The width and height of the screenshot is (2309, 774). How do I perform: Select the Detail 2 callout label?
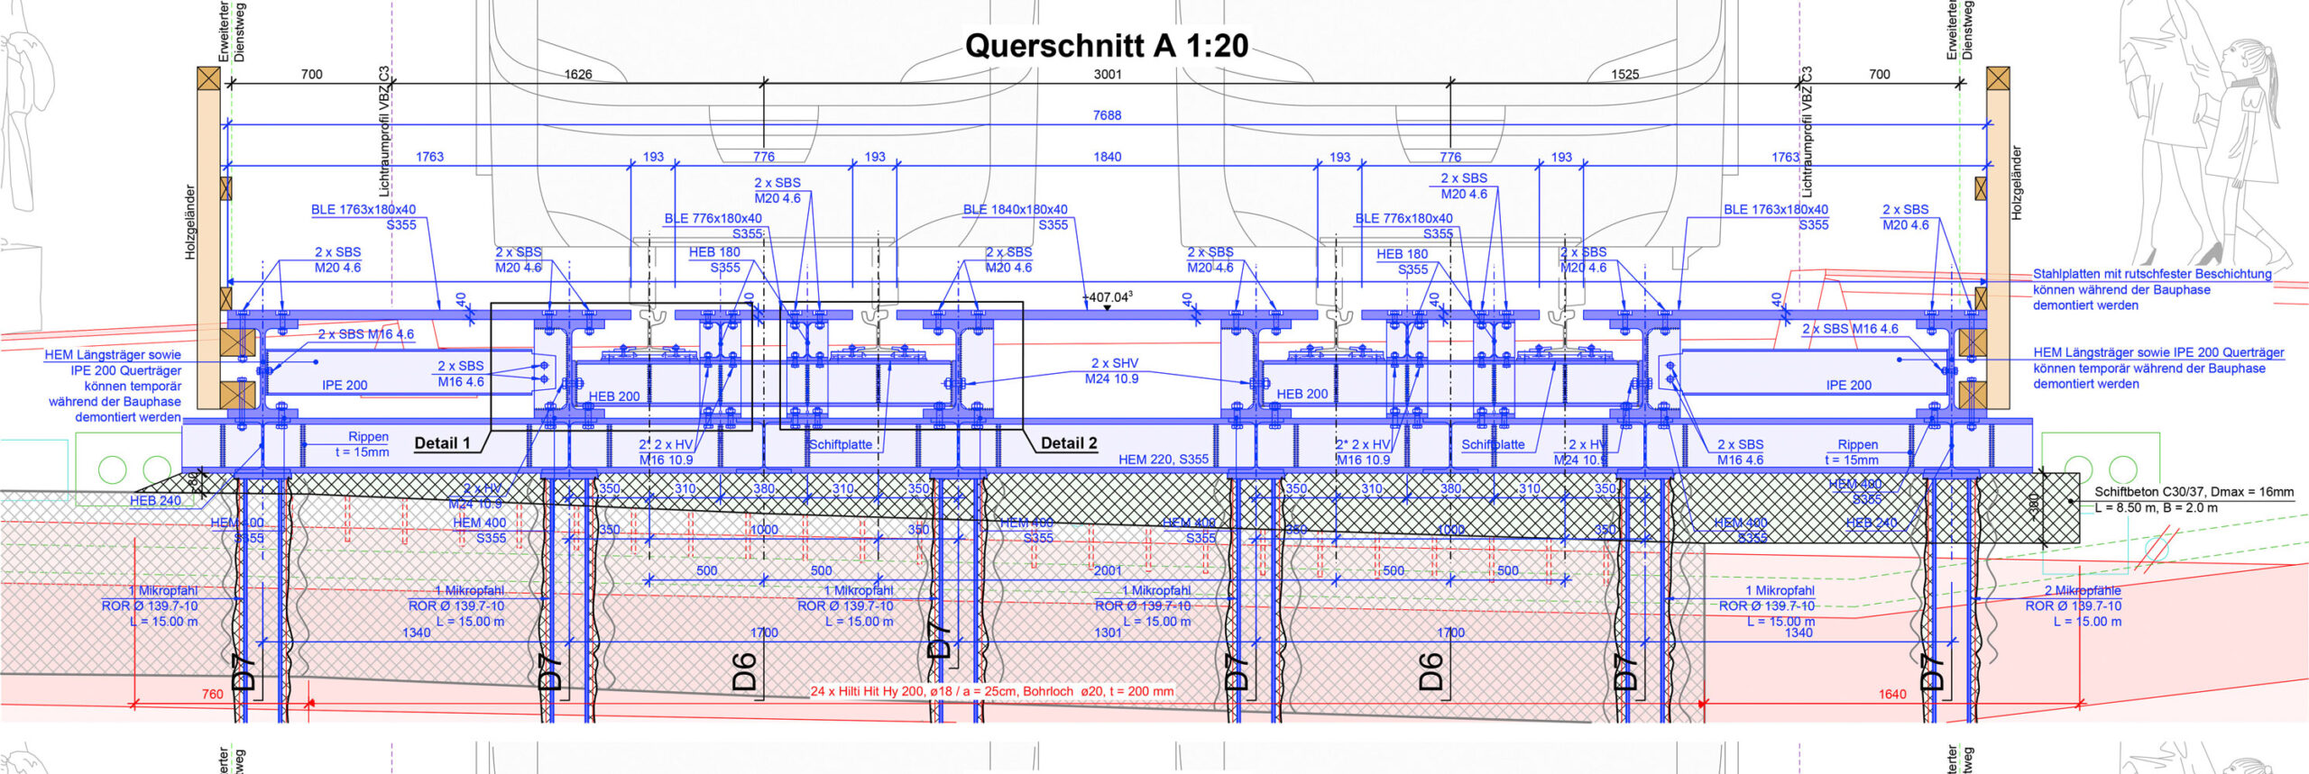1069,443
